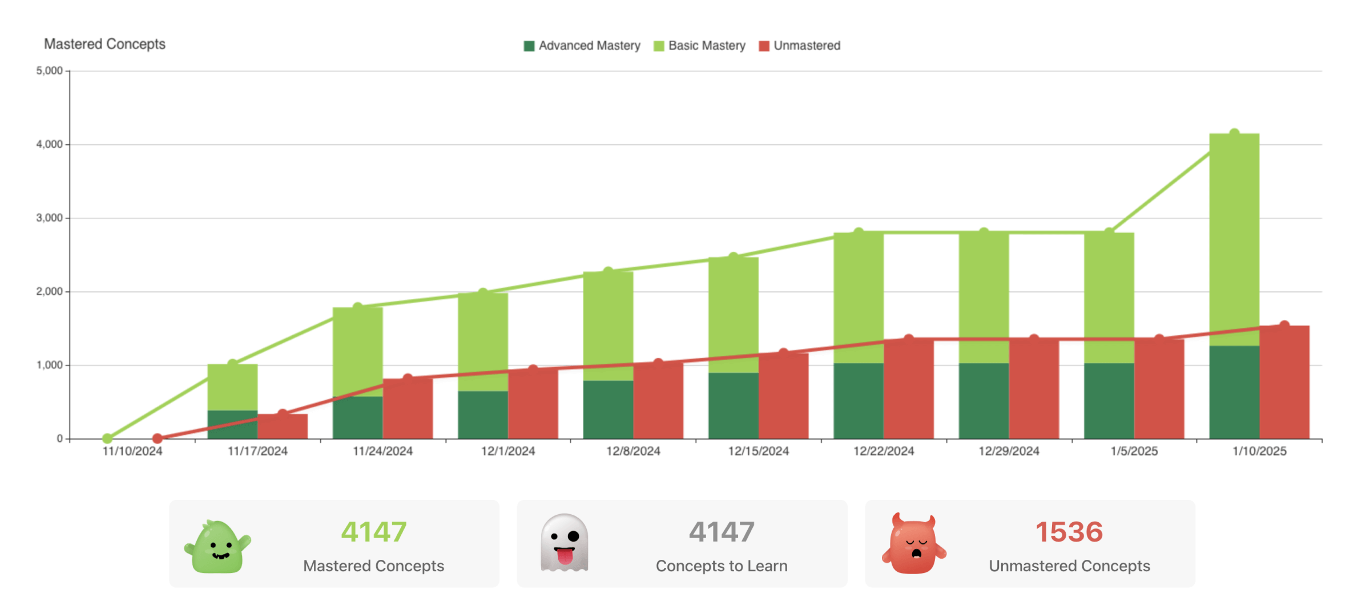This screenshot has width=1370, height=610.
Task: Click the 4147 Concepts to Learn value
Action: pos(722,531)
